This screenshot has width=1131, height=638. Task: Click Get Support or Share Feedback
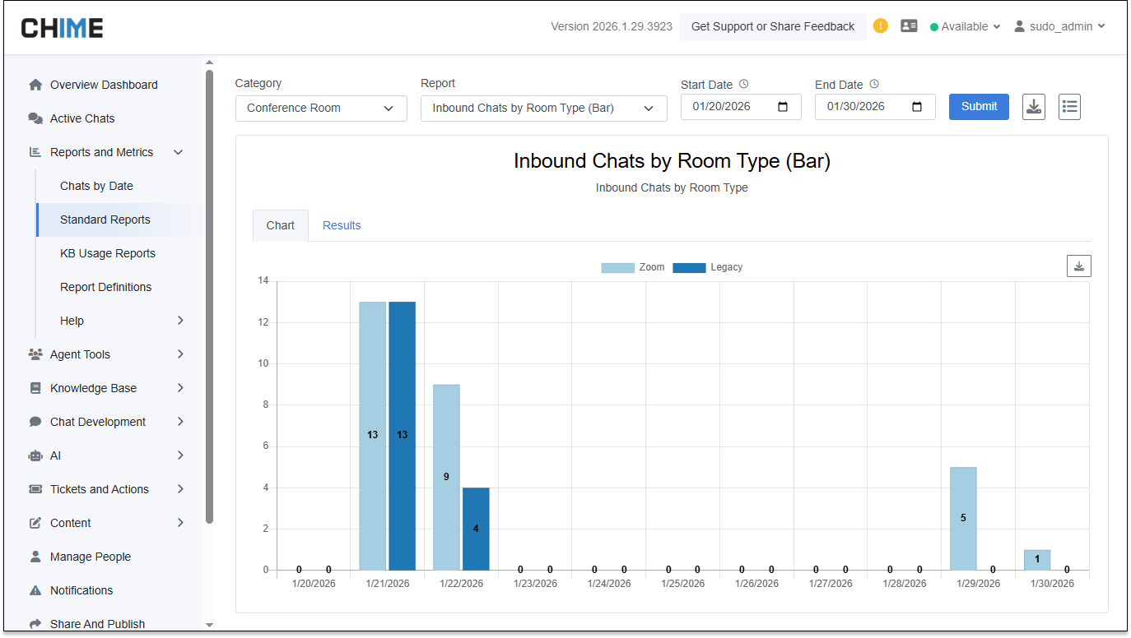coord(772,26)
